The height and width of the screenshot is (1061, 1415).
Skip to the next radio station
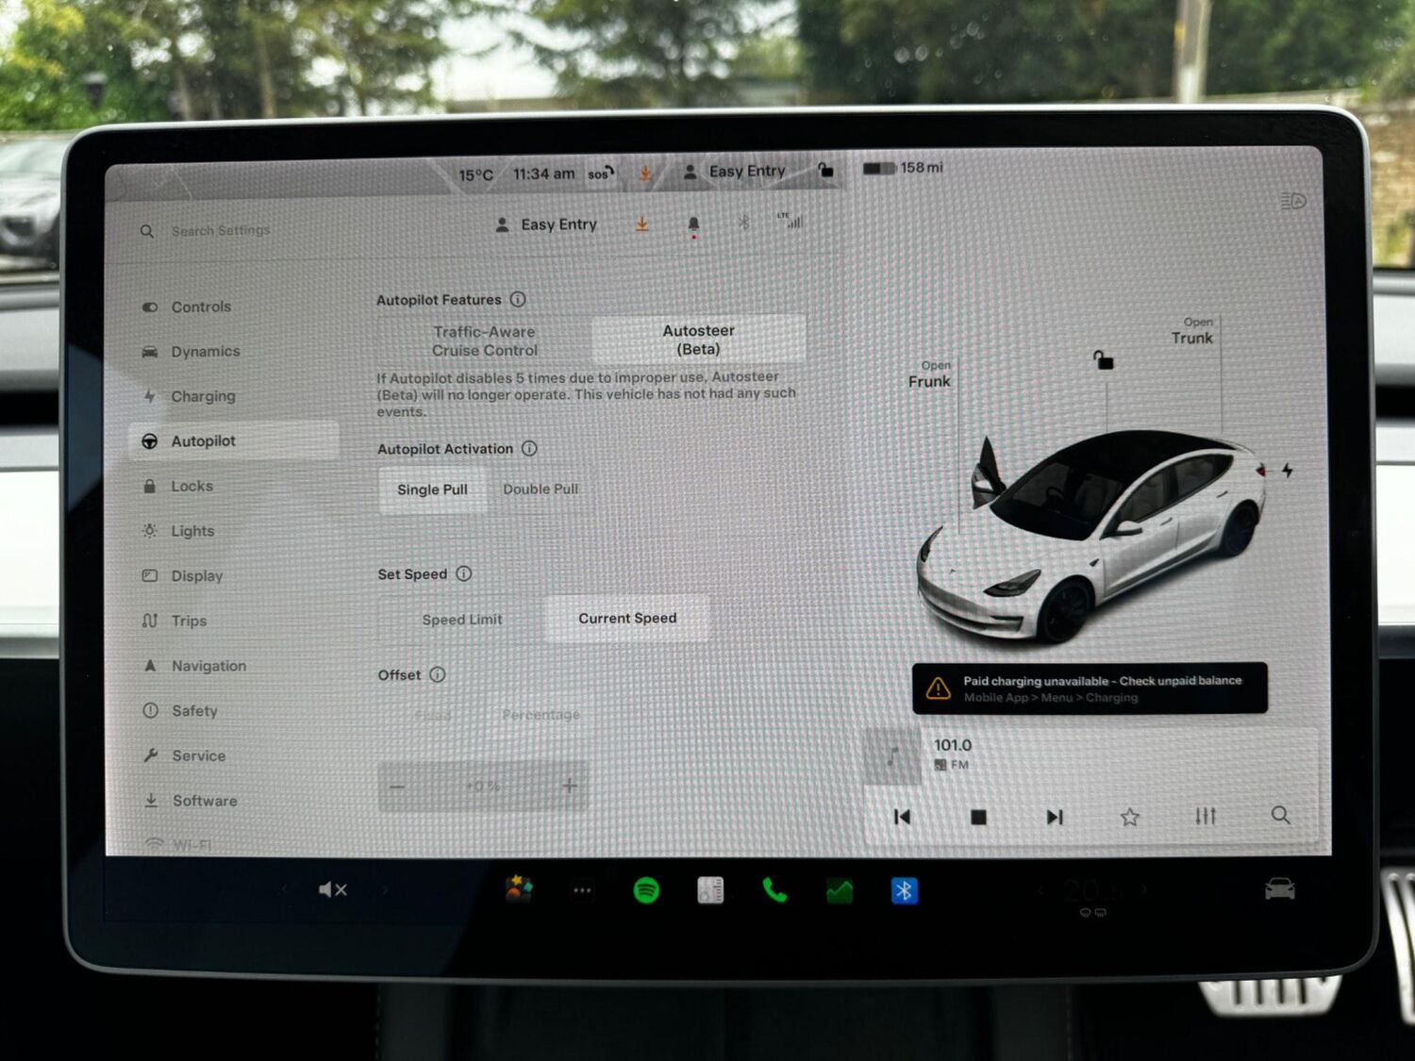pos(1055,817)
